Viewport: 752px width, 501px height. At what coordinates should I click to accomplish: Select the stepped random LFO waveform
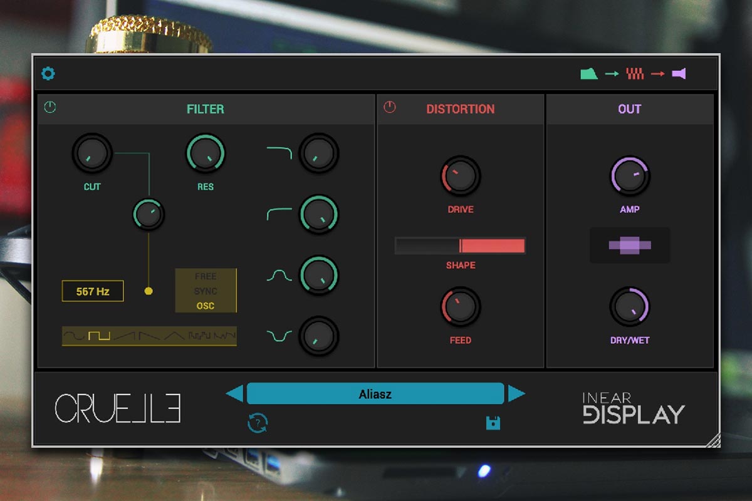[200, 336]
